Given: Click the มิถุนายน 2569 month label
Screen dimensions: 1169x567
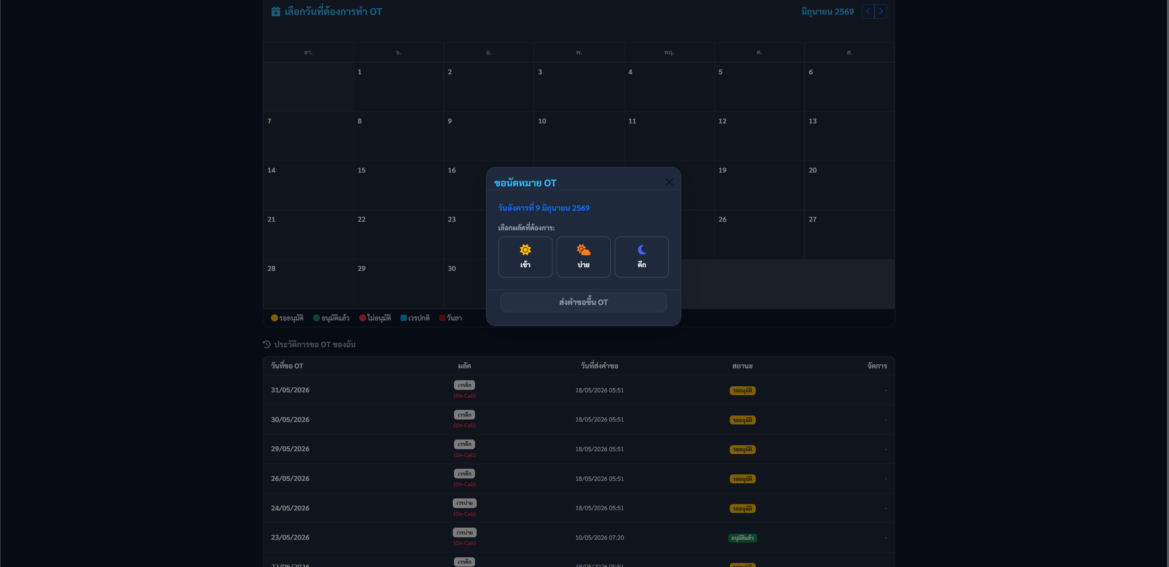Looking at the screenshot, I should [827, 12].
